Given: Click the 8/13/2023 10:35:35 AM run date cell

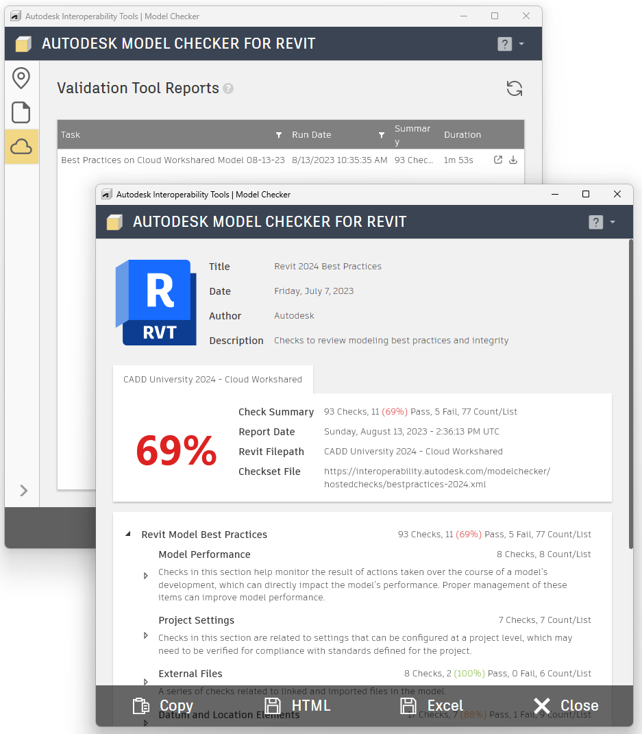Looking at the screenshot, I should (x=340, y=160).
